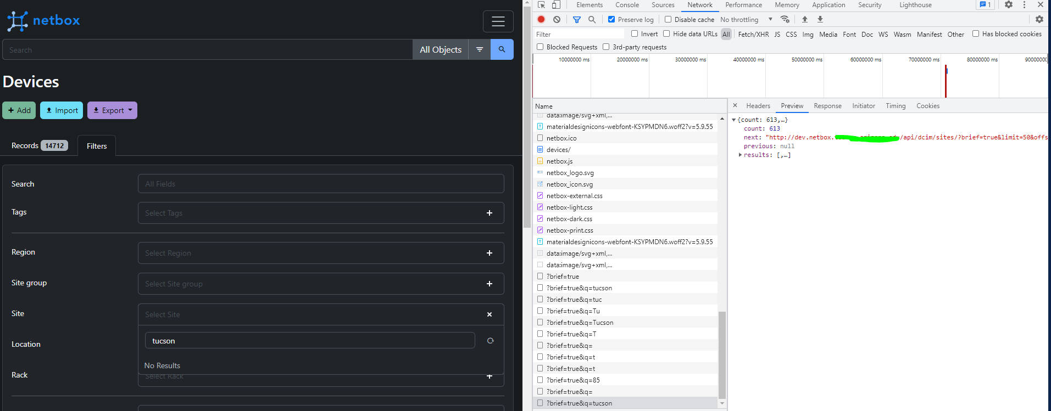Open the Export dropdown button
This screenshot has width=1051, height=411.
point(112,110)
